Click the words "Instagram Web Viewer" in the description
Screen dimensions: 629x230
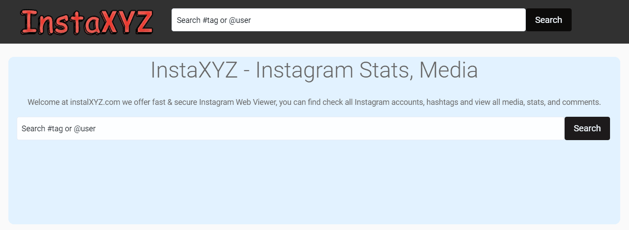tap(238, 102)
